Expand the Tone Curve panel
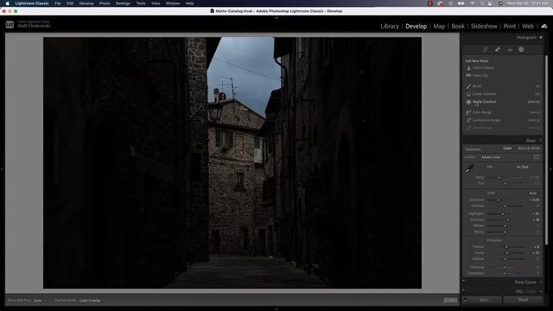The image size is (553, 311). 525,282
